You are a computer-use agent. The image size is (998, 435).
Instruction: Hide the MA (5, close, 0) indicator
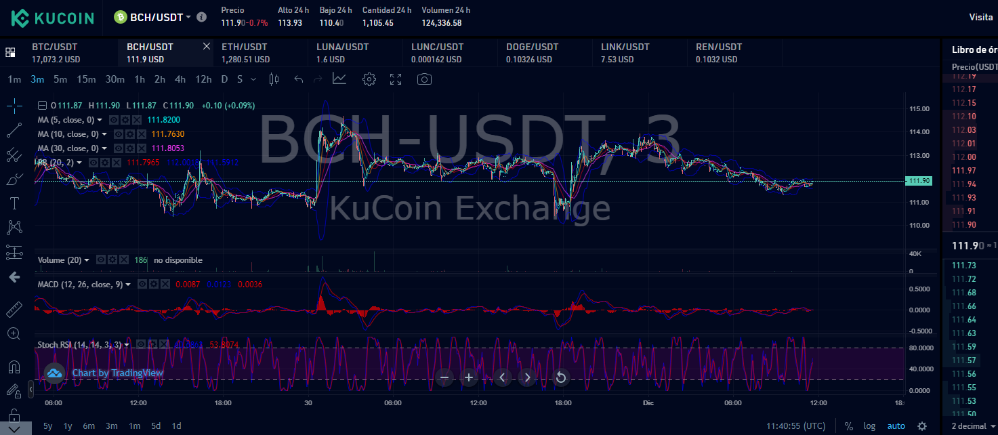click(114, 120)
